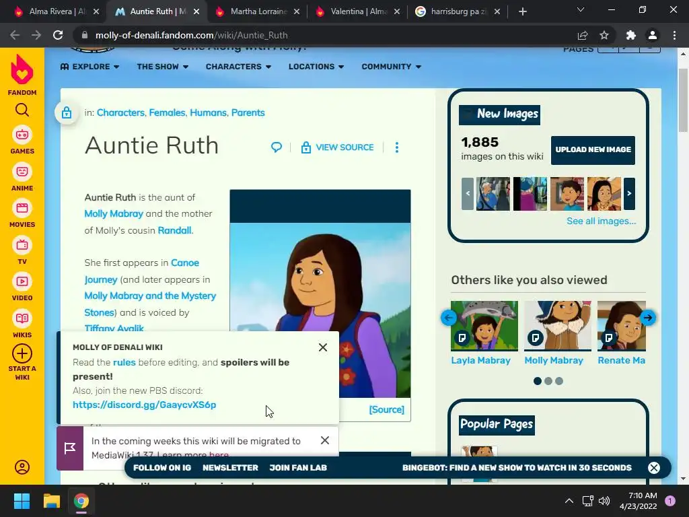This screenshot has width=689, height=517.
Task: Open See all images link
Action: tap(601, 221)
